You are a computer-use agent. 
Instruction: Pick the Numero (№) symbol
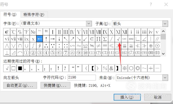click(x=33, y=32)
